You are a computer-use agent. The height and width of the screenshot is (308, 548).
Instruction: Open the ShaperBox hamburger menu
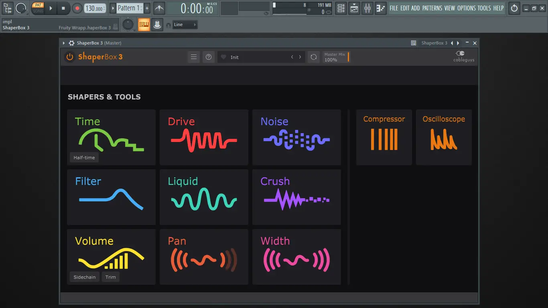pos(194,57)
